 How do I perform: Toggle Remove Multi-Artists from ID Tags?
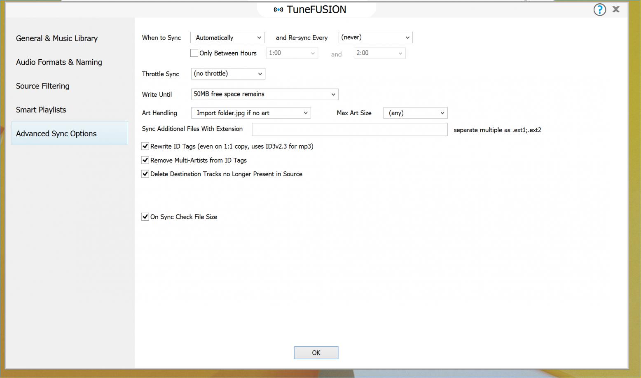pos(145,160)
